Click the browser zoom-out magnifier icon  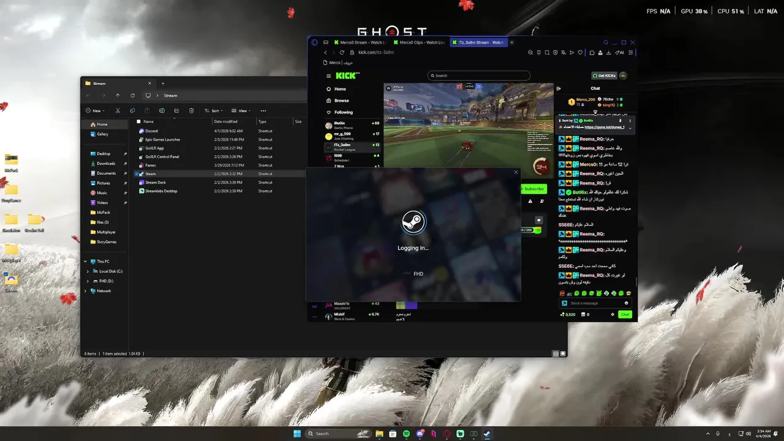(x=530, y=53)
